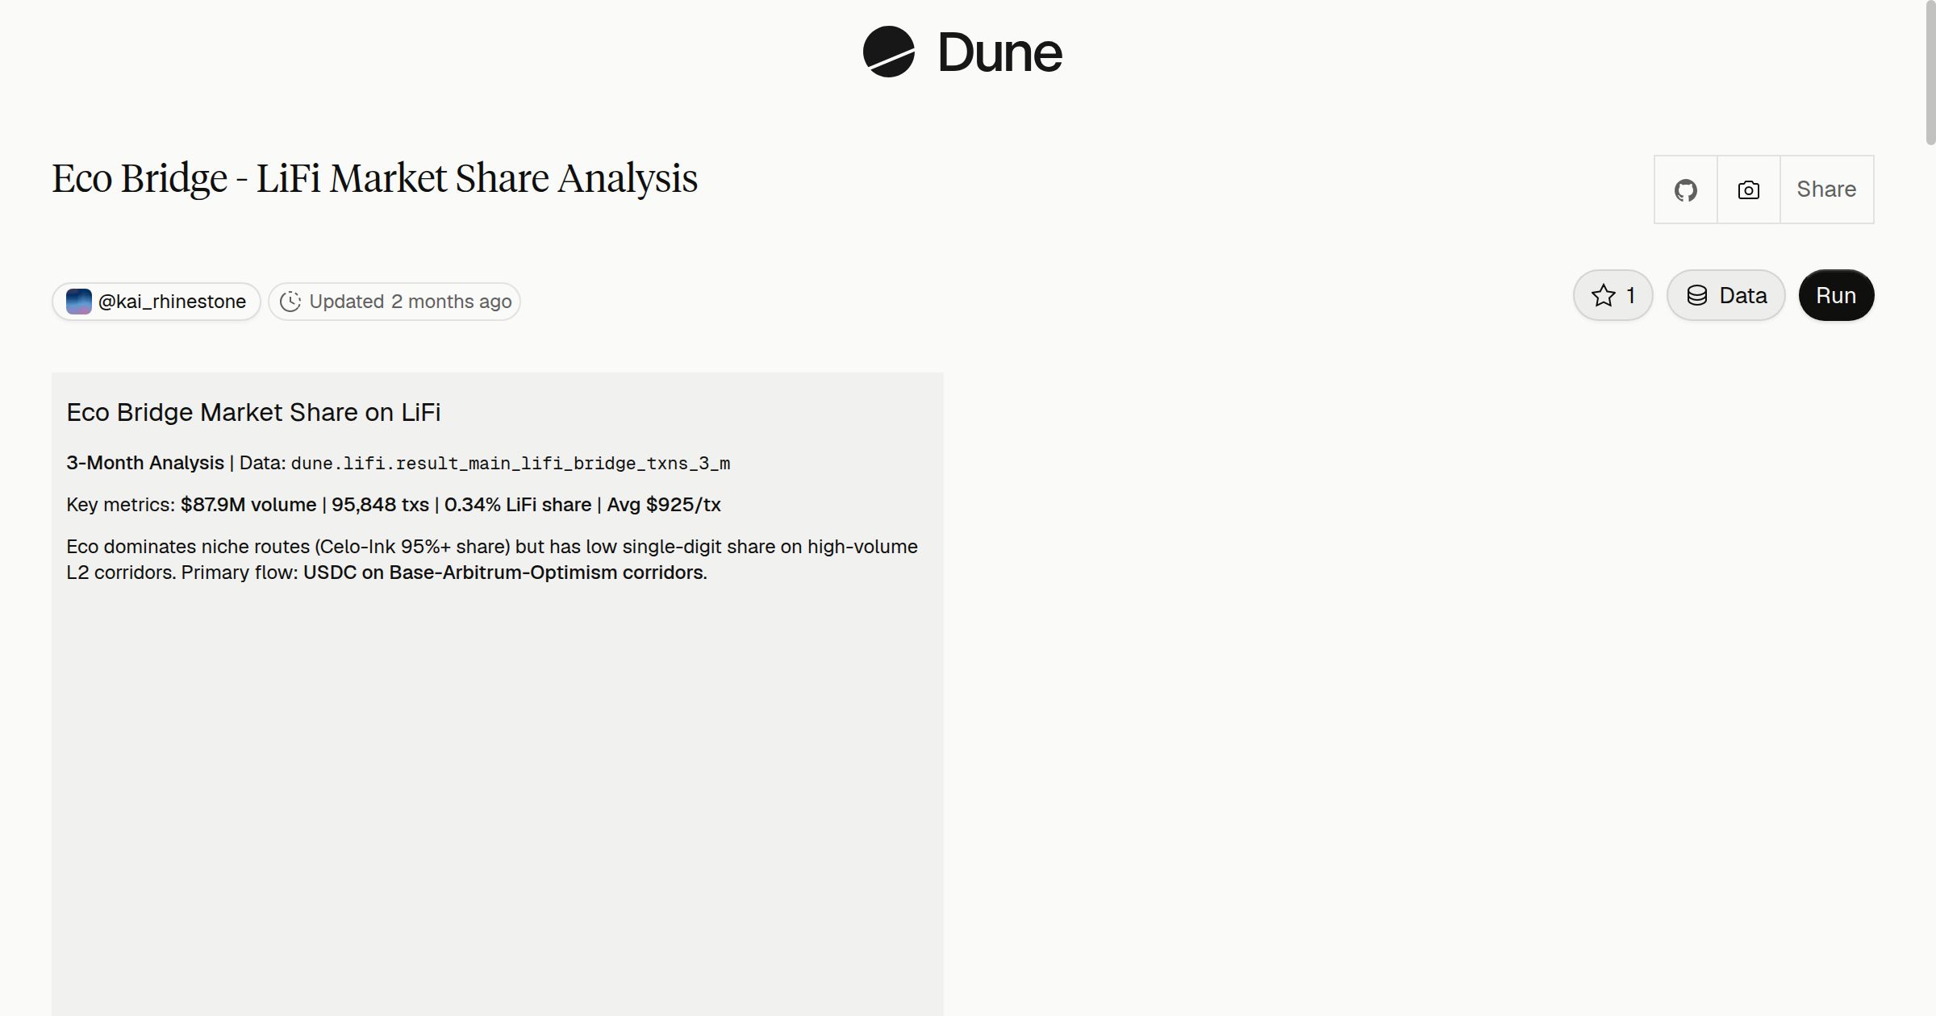The width and height of the screenshot is (1936, 1016).
Task: Click the clock icon beside Updated
Action: pyautogui.click(x=290, y=302)
